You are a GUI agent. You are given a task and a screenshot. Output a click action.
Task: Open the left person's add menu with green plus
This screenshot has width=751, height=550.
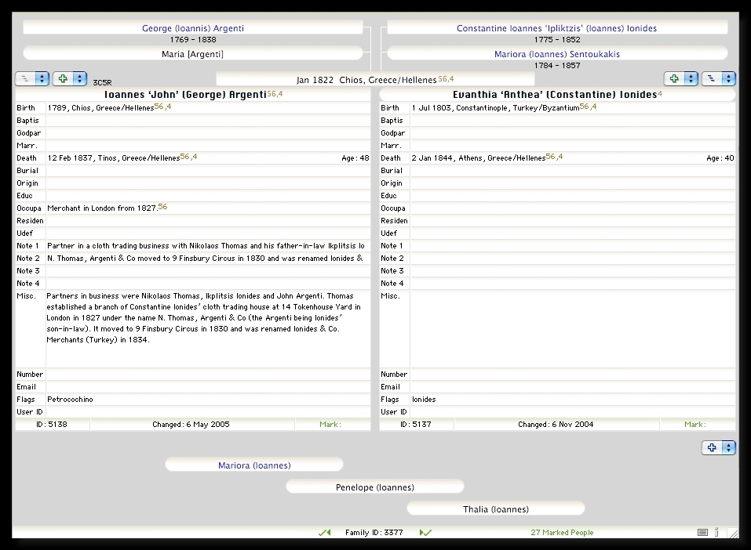tap(69, 79)
